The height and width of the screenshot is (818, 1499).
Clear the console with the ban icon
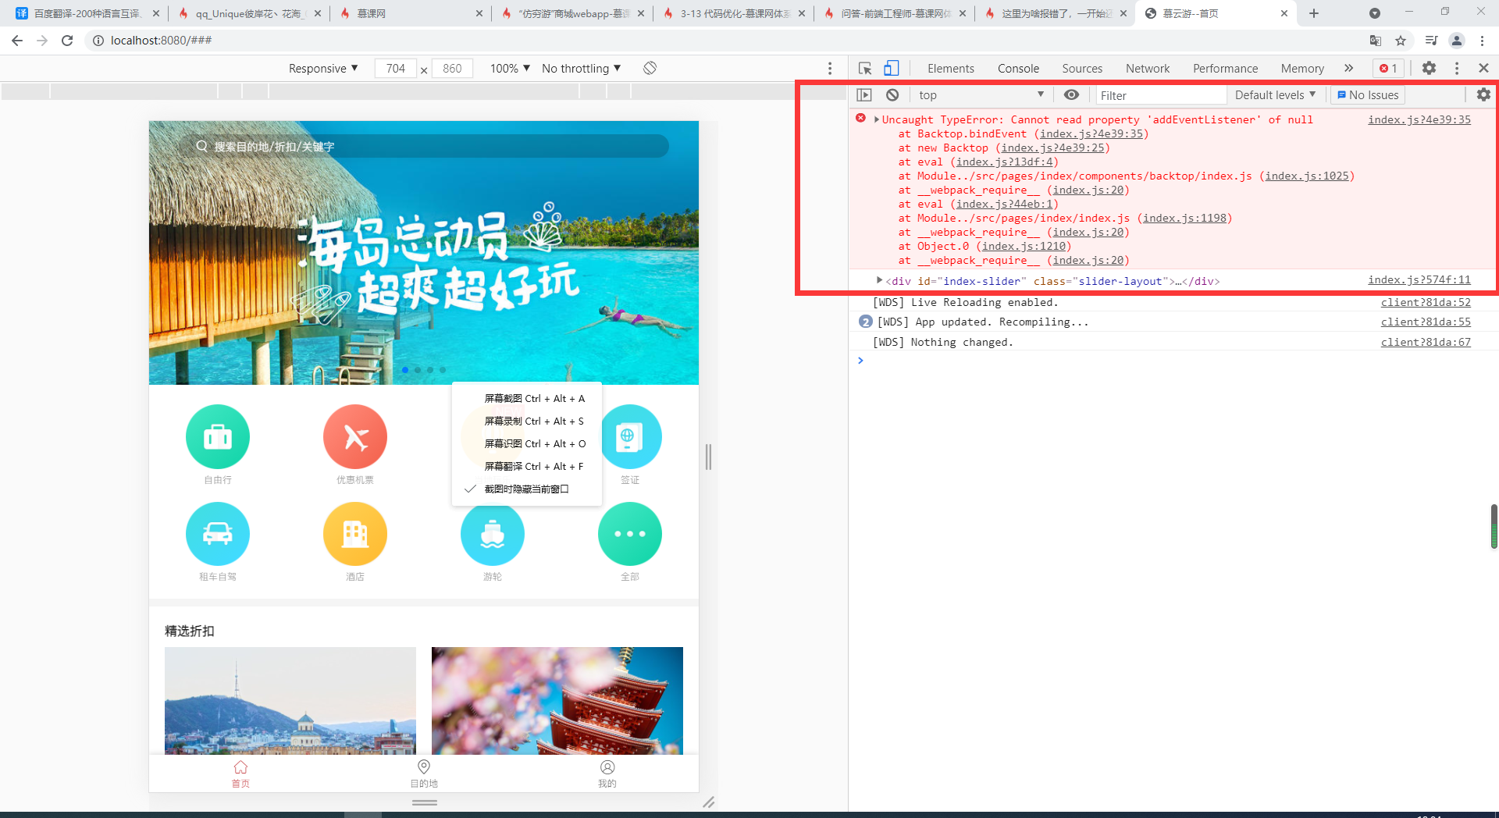coord(892,95)
